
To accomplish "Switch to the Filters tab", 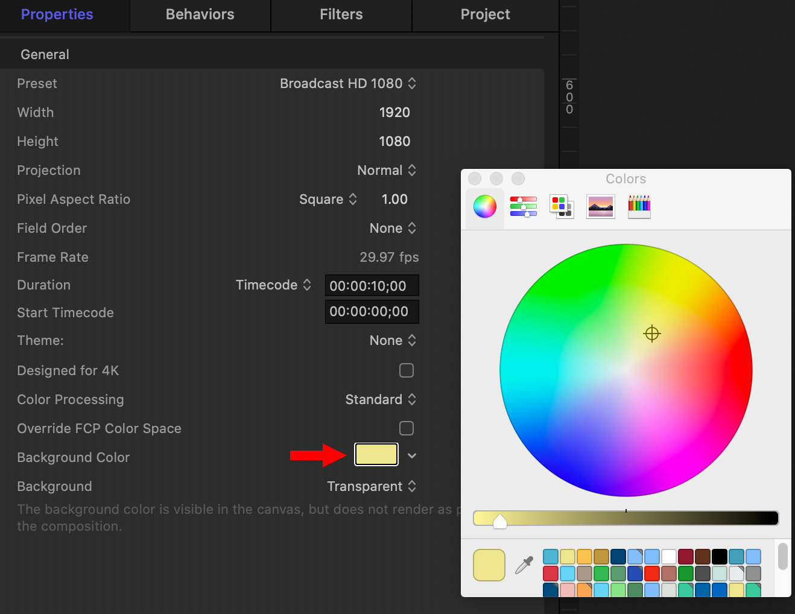I will click(x=341, y=14).
